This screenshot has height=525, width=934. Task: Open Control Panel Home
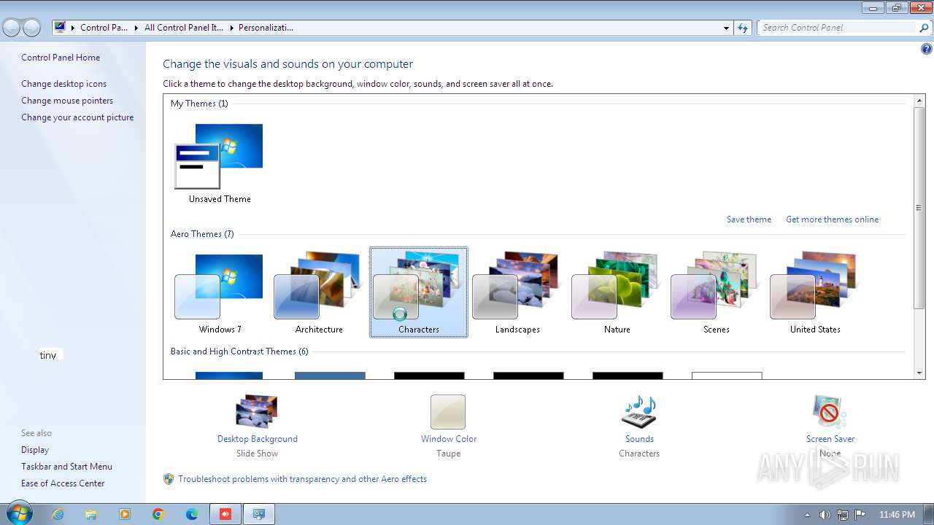pyautogui.click(x=61, y=58)
